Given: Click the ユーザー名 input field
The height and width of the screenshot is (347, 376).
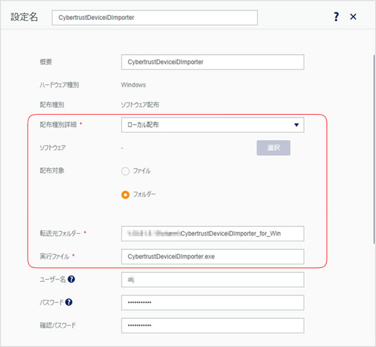Looking at the screenshot, I should tap(212, 279).
